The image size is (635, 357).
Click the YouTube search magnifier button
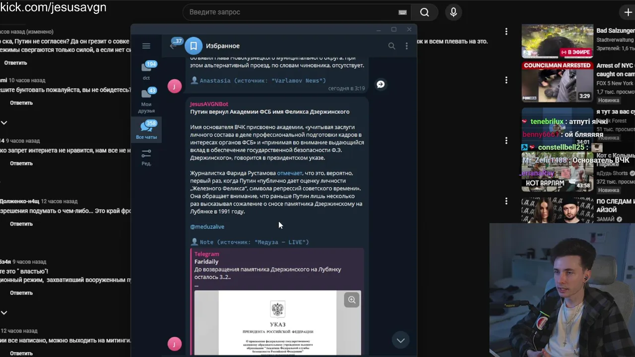click(424, 12)
